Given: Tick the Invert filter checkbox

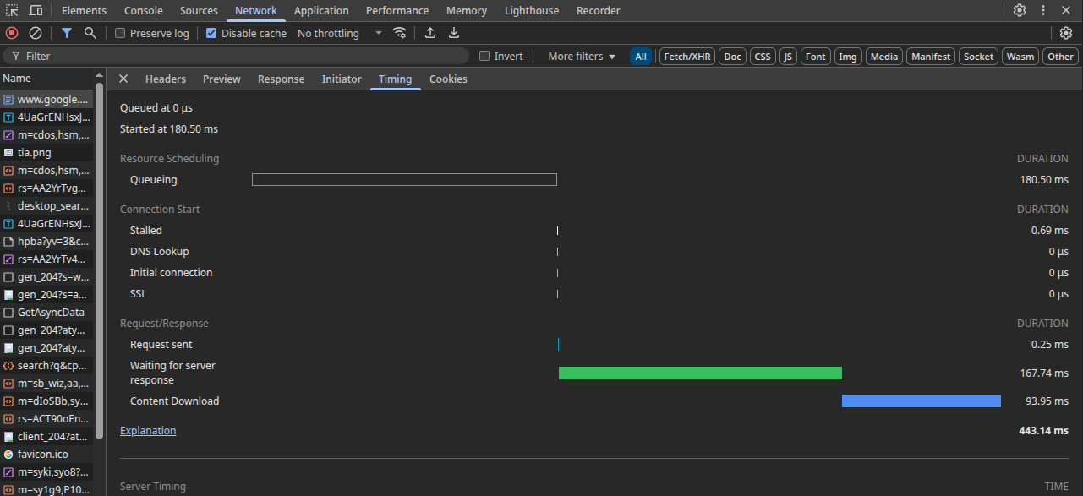Looking at the screenshot, I should [x=484, y=56].
